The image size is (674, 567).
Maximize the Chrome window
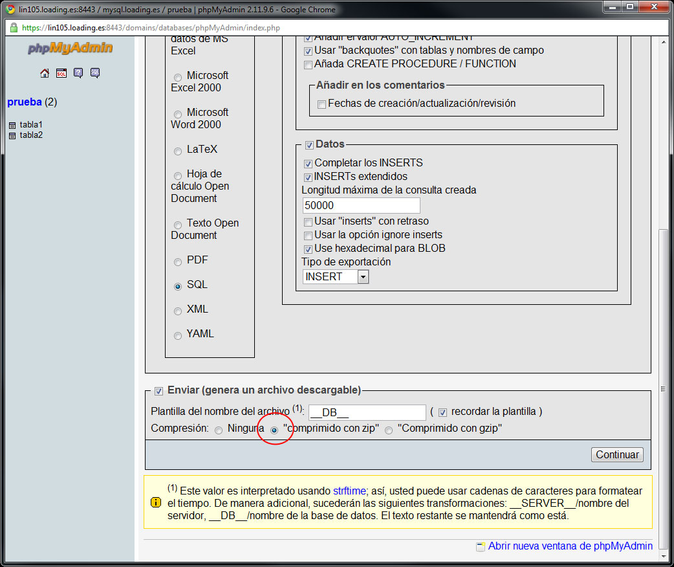point(630,7)
